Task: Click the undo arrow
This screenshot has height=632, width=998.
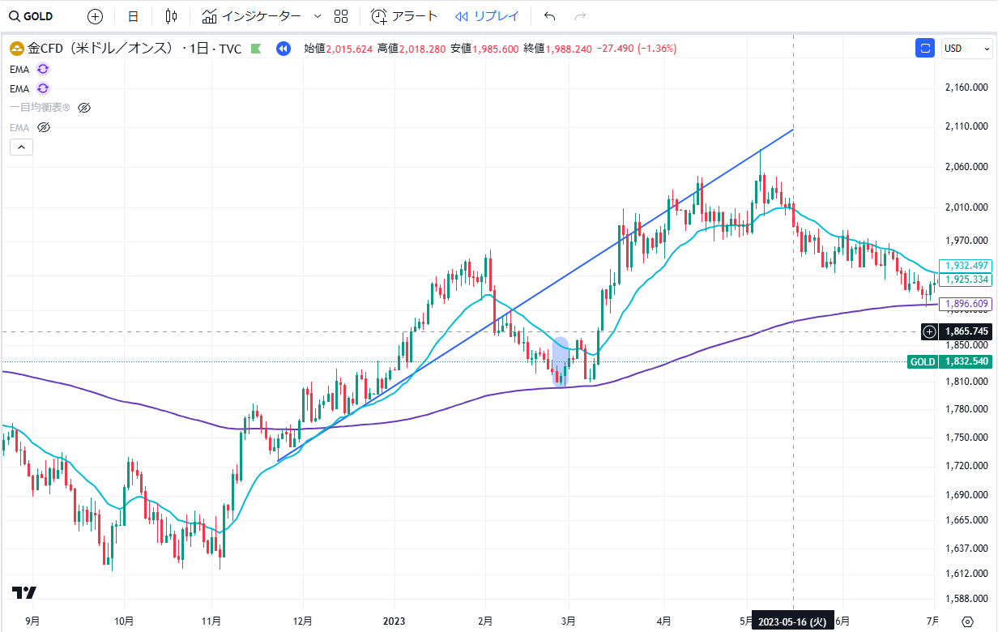Action: pyautogui.click(x=550, y=16)
